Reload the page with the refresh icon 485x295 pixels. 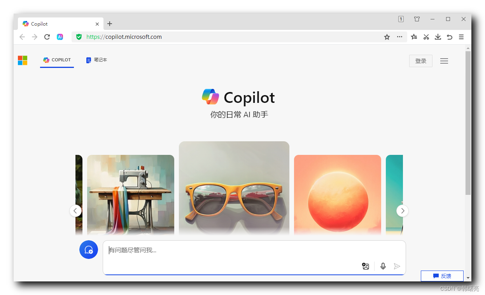pos(47,37)
